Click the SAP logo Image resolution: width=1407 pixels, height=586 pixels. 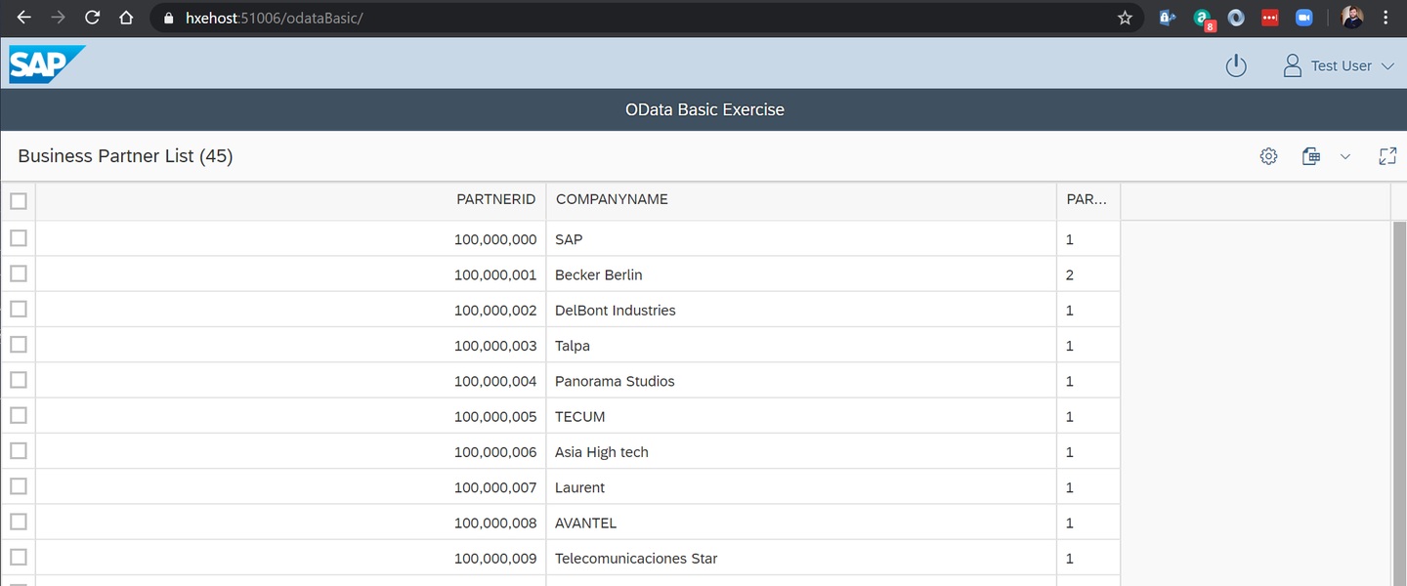[47, 64]
